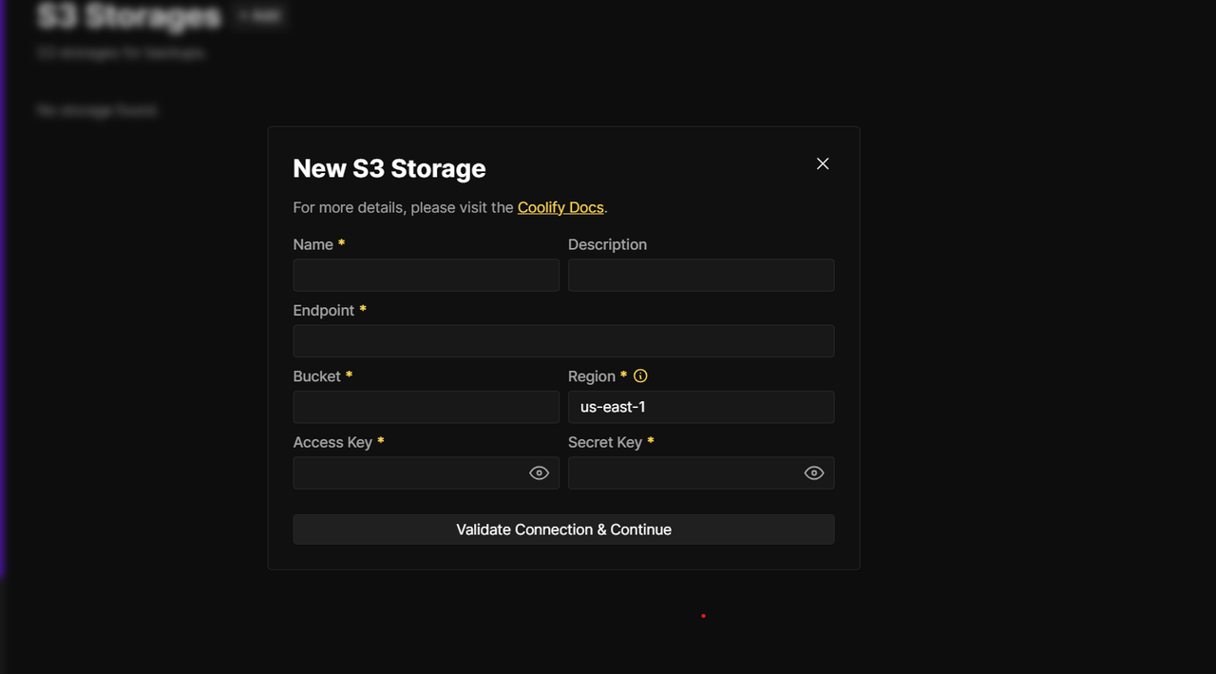
Task: Close the New S3 Storage dialog
Action: click(823, 164)
